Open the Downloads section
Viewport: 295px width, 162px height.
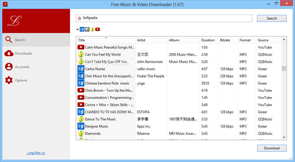click(x=23, y=53)
